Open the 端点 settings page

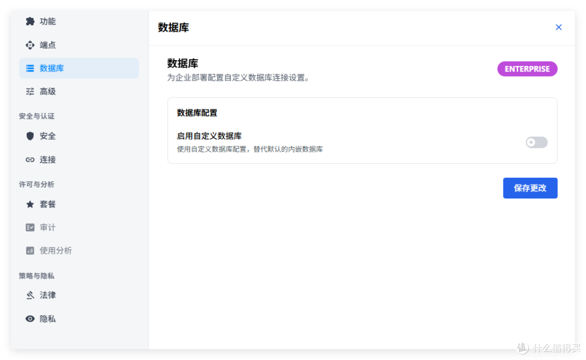pos(79,45)
